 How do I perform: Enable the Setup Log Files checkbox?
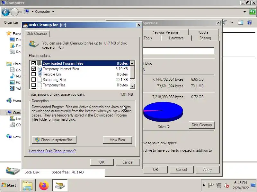(x=34, y=80)
